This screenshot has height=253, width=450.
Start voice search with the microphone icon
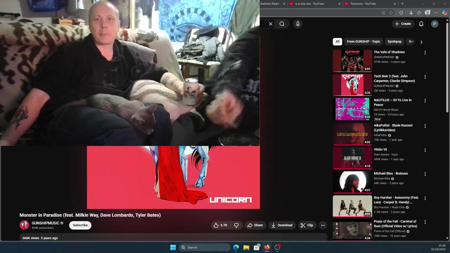(298, 24)
